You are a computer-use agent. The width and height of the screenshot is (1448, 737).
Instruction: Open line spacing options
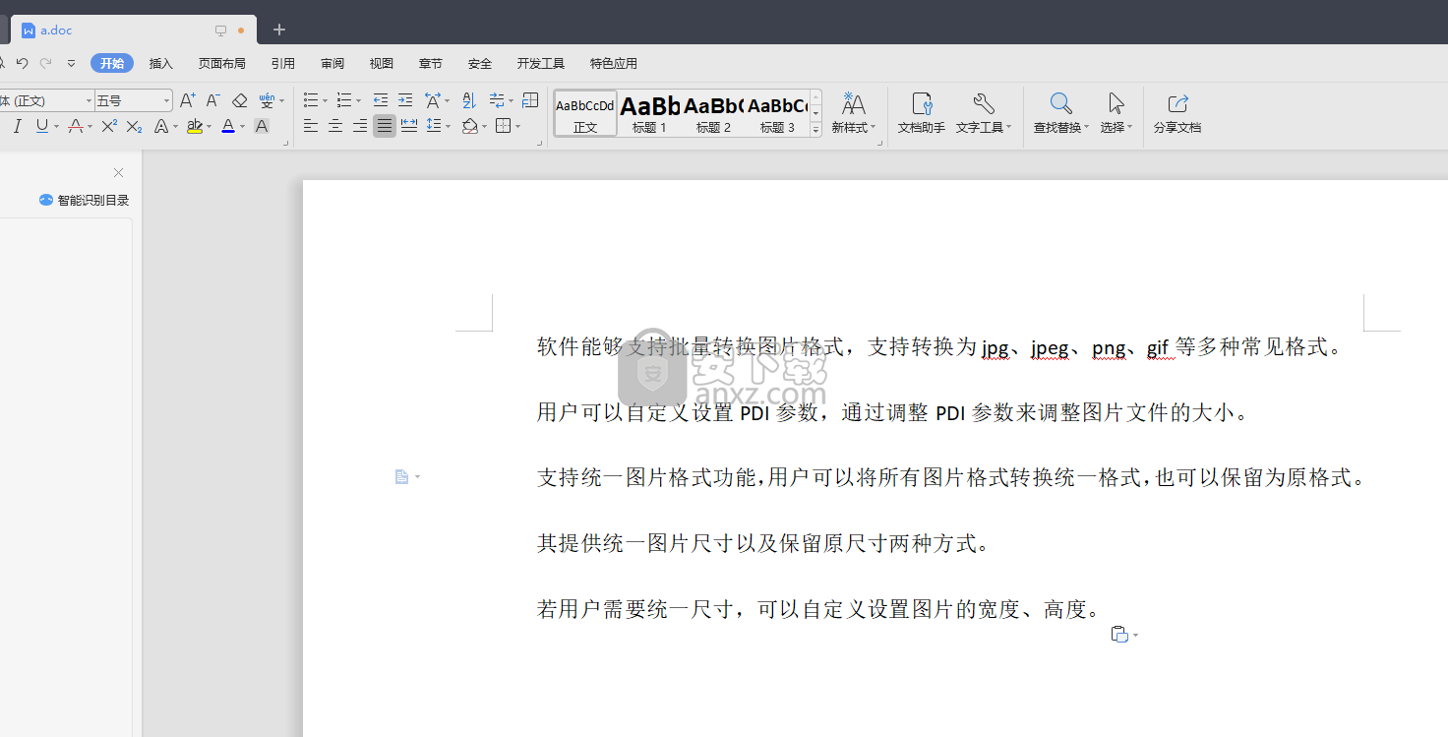click(434, 126)
